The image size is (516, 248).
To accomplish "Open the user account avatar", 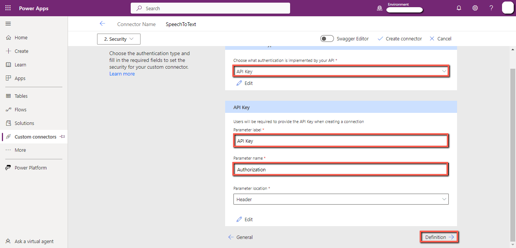I will pos(508,8).
